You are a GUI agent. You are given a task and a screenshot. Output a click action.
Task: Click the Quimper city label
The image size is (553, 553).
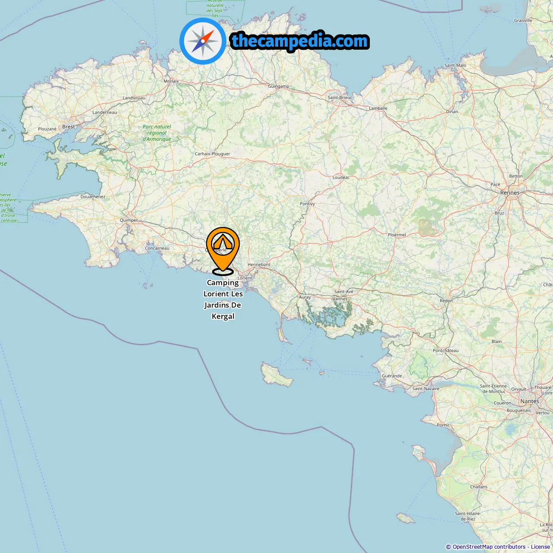click(129, 220)
